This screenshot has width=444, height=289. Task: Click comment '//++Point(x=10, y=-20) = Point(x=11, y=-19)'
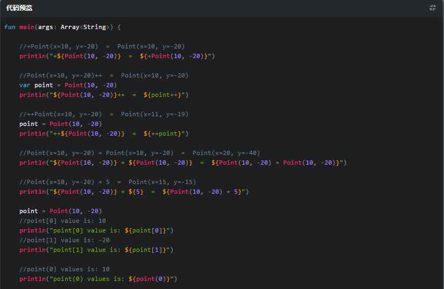click(104, 114)
